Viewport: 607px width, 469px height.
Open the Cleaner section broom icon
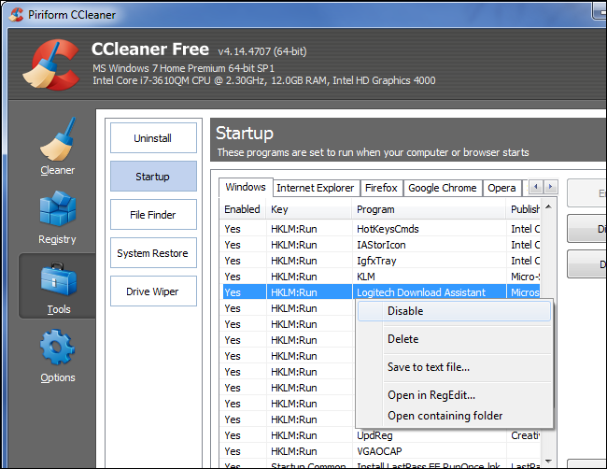tap(58, 139)
